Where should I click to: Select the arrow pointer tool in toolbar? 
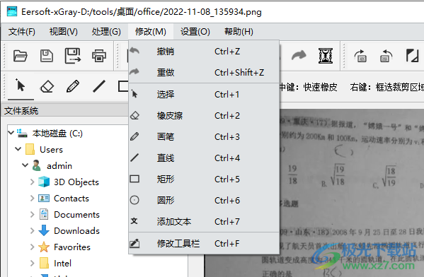[x=21, y=86]
